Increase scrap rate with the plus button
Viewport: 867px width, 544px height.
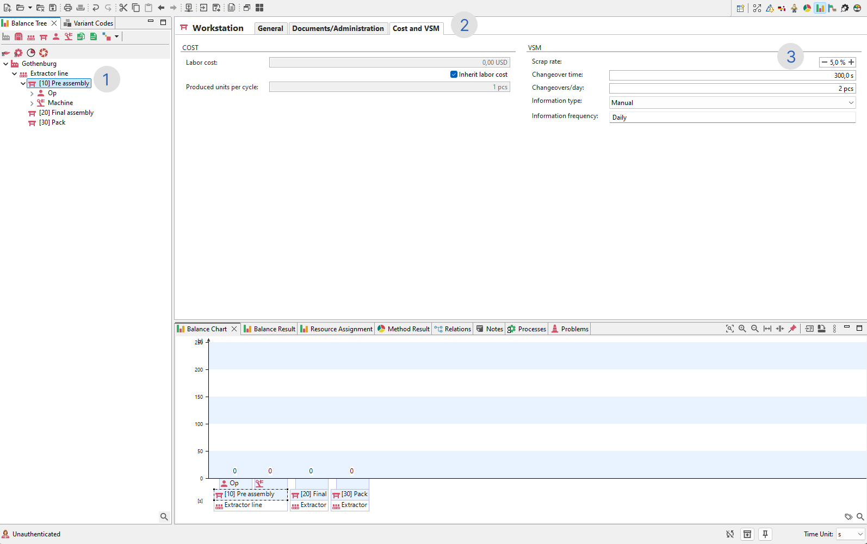851,62
